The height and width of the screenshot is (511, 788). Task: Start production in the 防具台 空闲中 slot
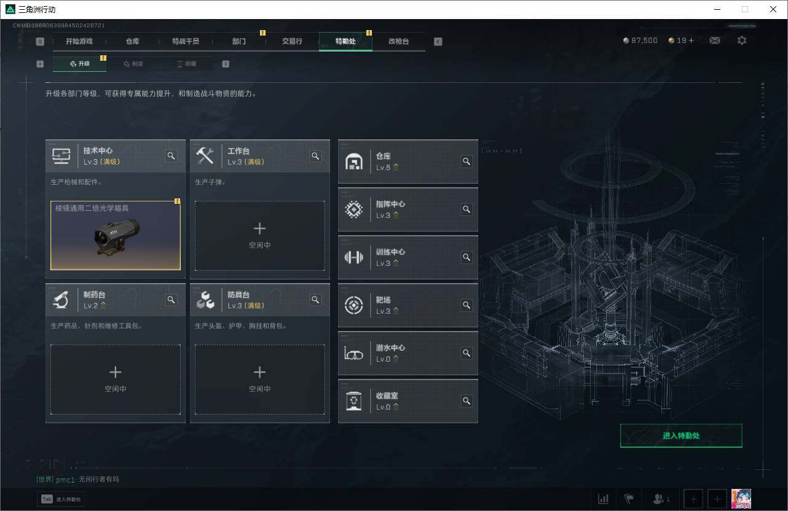point(259,380)
